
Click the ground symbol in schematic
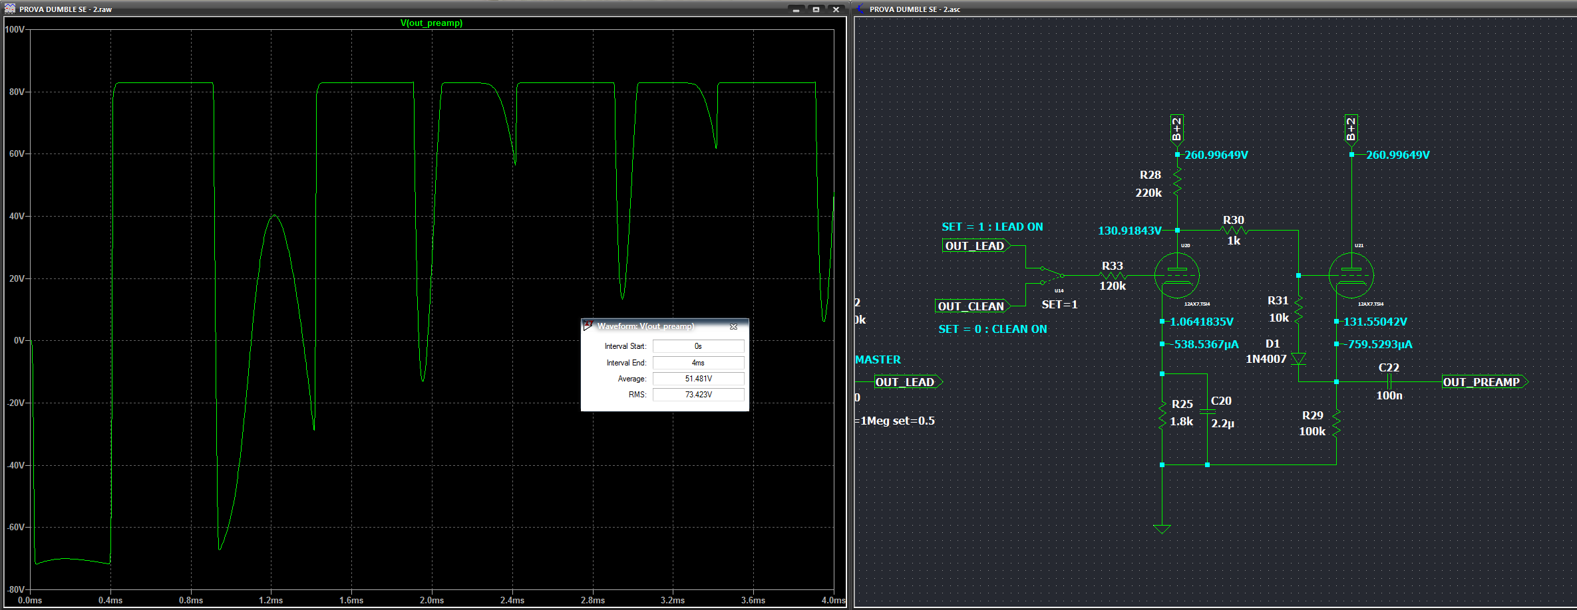[1162, 529]
